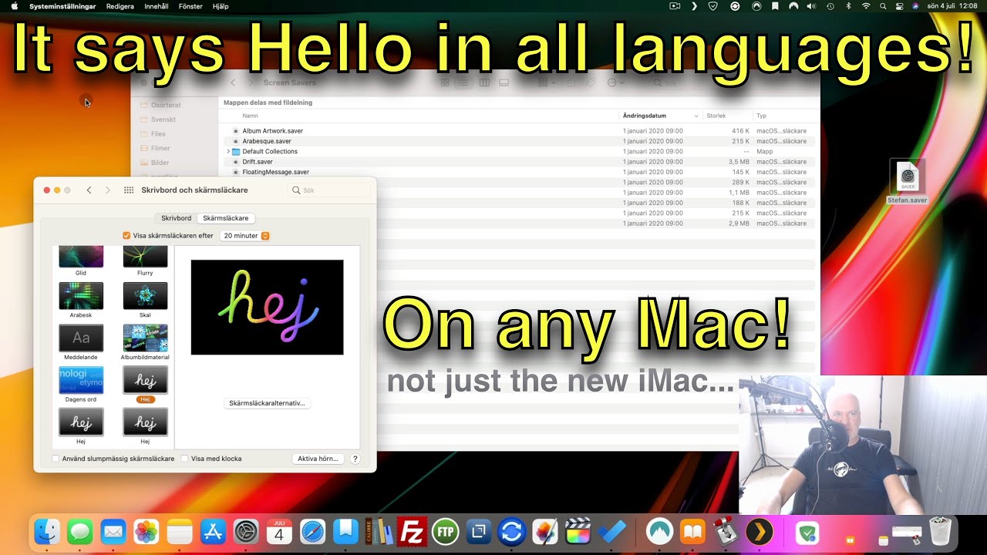987x555 pixels.
Task: Launch Final Cut Pro from the Dock
Action: [578, 531]
